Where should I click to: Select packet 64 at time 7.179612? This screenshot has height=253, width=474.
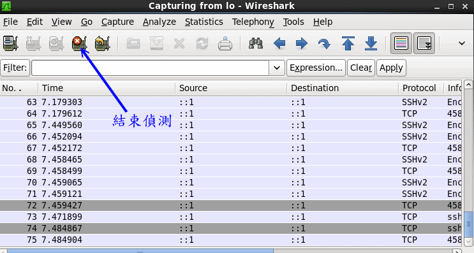tap(231, 114)
